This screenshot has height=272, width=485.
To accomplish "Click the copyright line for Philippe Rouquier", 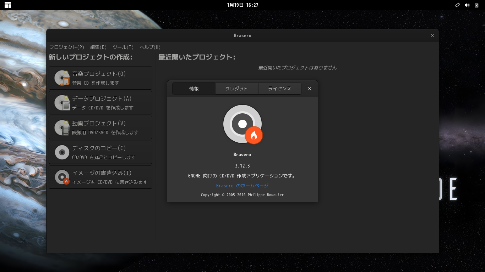I will point(243,195).
